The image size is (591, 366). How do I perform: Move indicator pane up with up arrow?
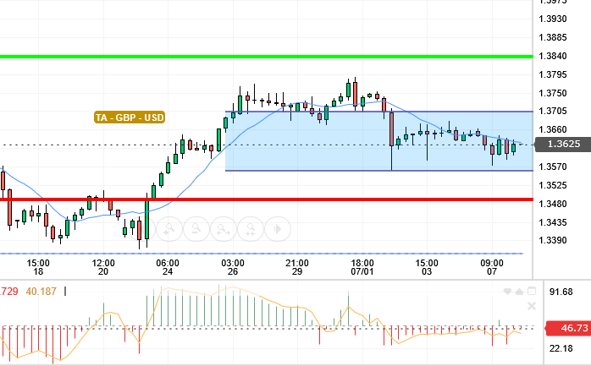(x=519, y=292)
